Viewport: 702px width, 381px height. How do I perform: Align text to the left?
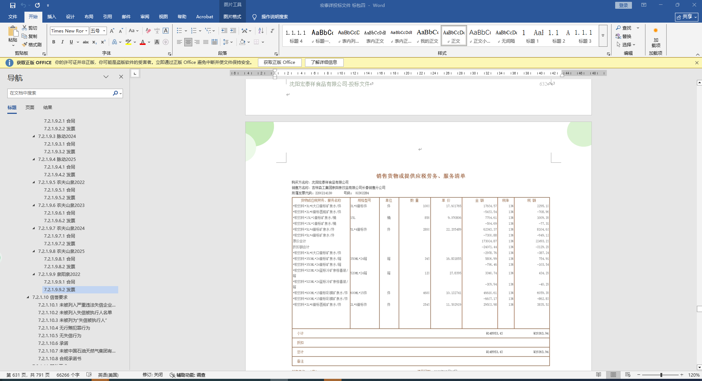tap(179, 42)
